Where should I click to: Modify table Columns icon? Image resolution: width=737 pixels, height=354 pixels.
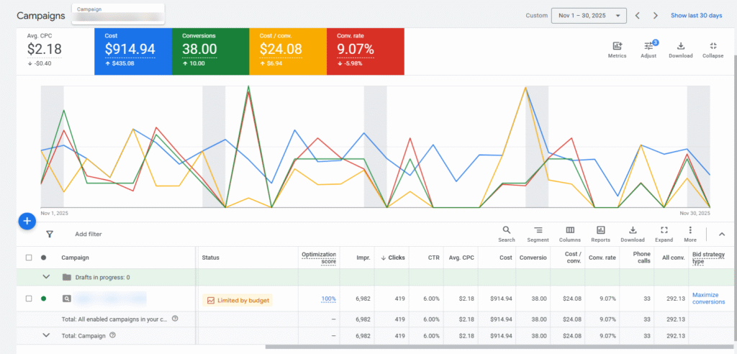tap(569, 230)
